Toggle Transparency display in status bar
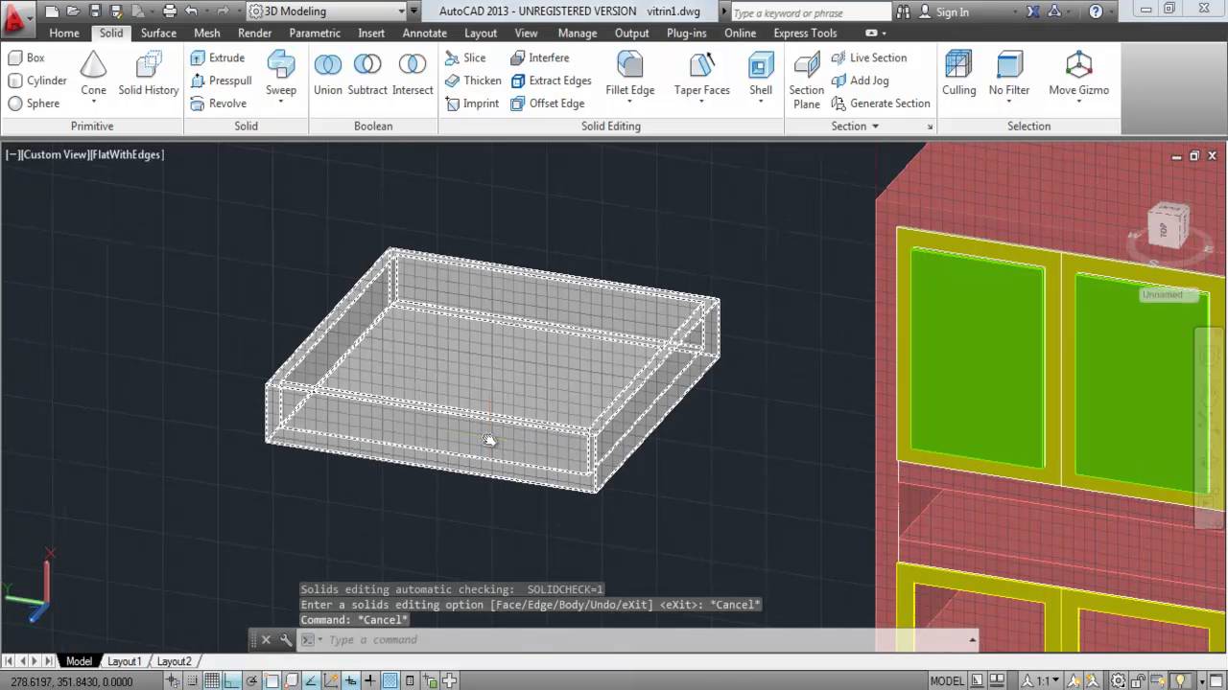This screenshot has height=690, width=1228. pos(390,680)
